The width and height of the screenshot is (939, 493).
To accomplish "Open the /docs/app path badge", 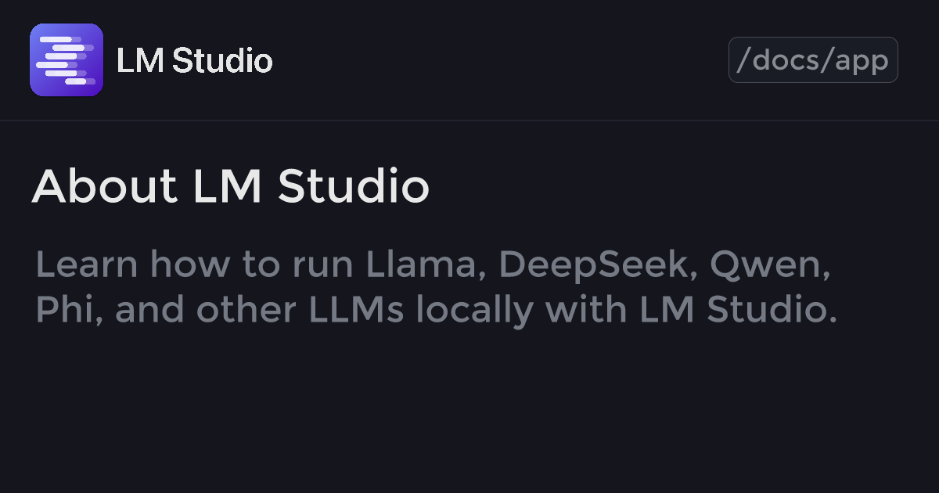I will click(813, 60).
